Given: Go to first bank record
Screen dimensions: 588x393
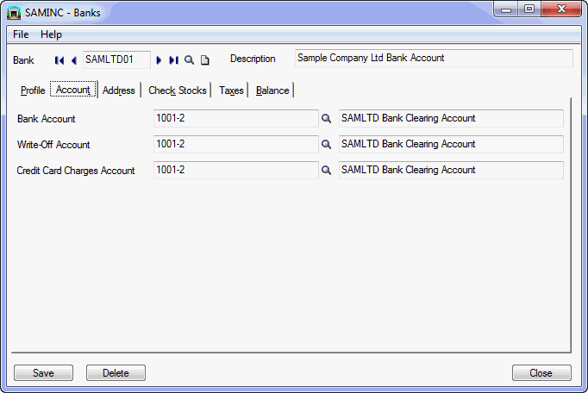Looking at the screenshot, I should coord(59,60).
